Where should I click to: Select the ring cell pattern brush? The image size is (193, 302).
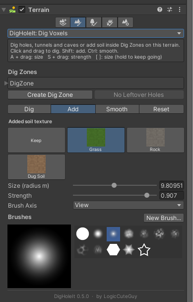[x=82, y=250]
